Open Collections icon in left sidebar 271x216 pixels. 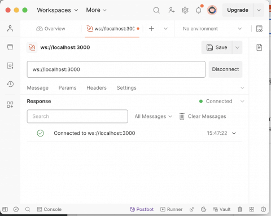pos(10,47)
